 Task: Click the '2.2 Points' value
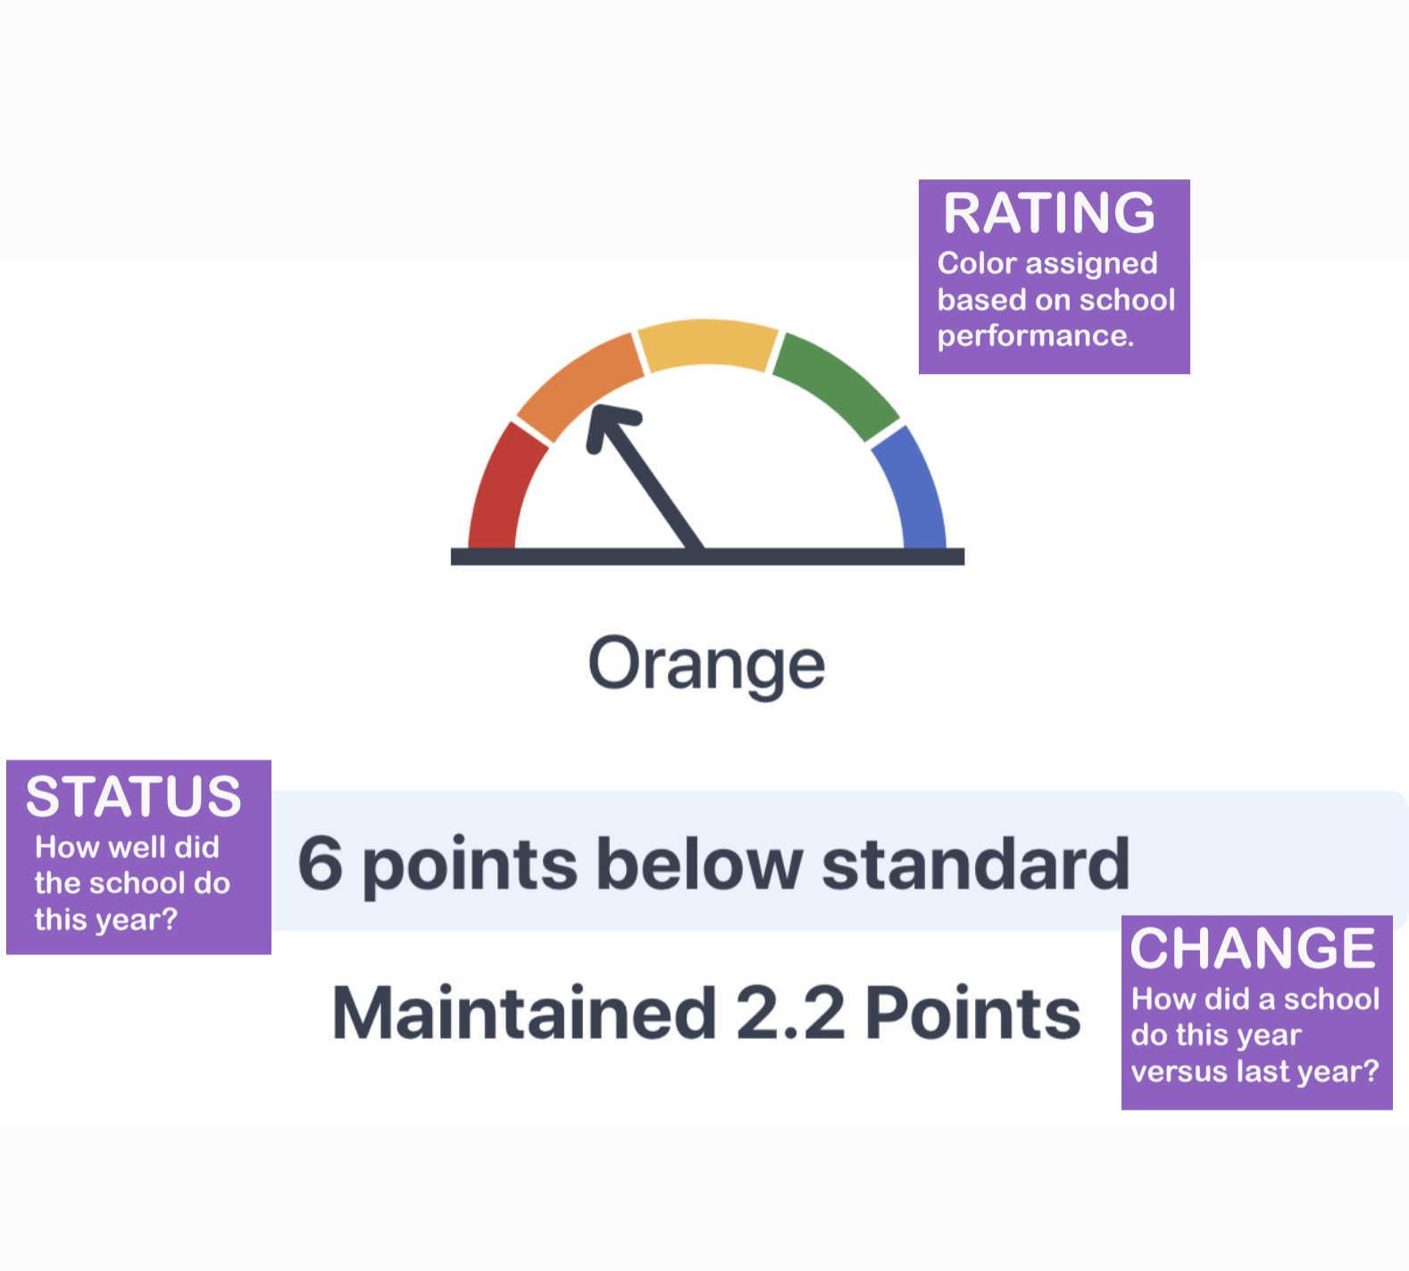pos(909,1013)
